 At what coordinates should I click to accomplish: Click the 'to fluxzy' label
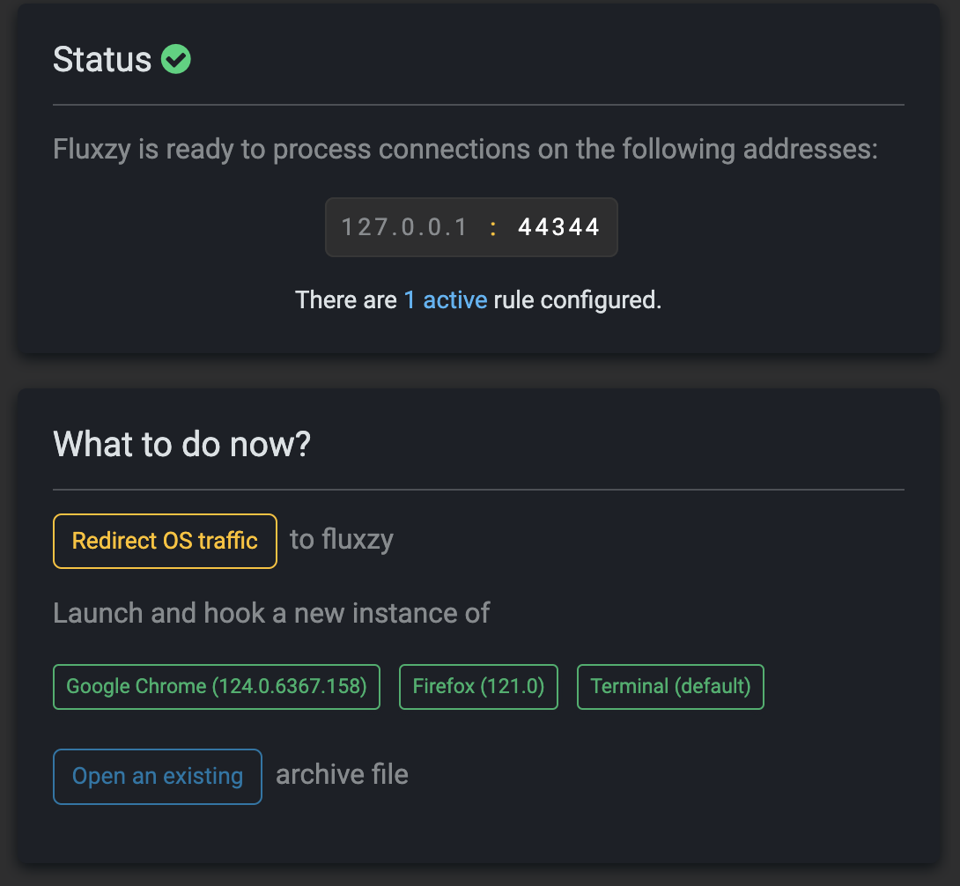coord(341,540)
